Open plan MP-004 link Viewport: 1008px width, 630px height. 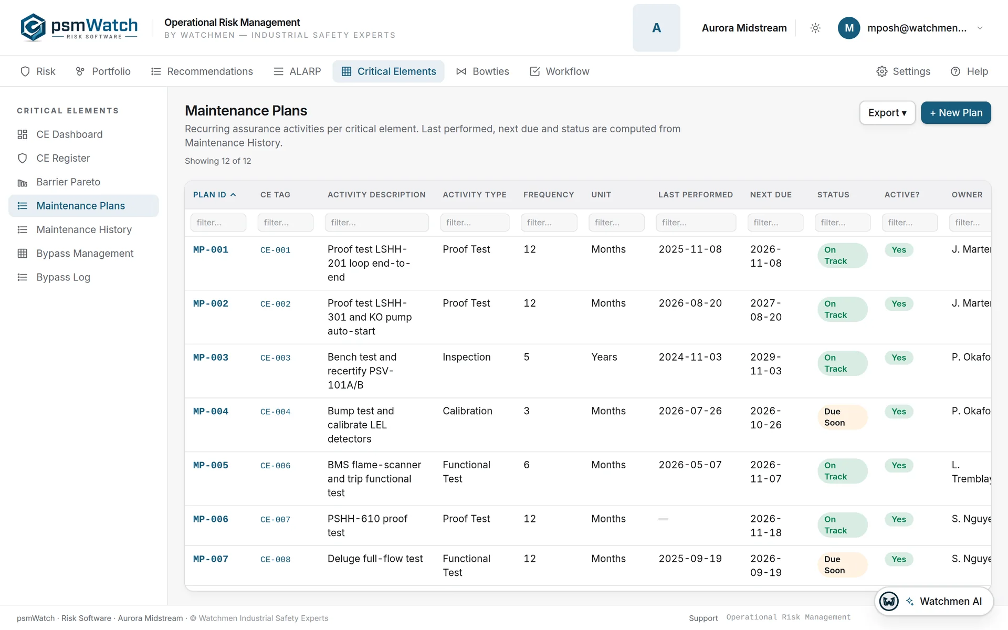pyautogui.click(x=211, y=412)
